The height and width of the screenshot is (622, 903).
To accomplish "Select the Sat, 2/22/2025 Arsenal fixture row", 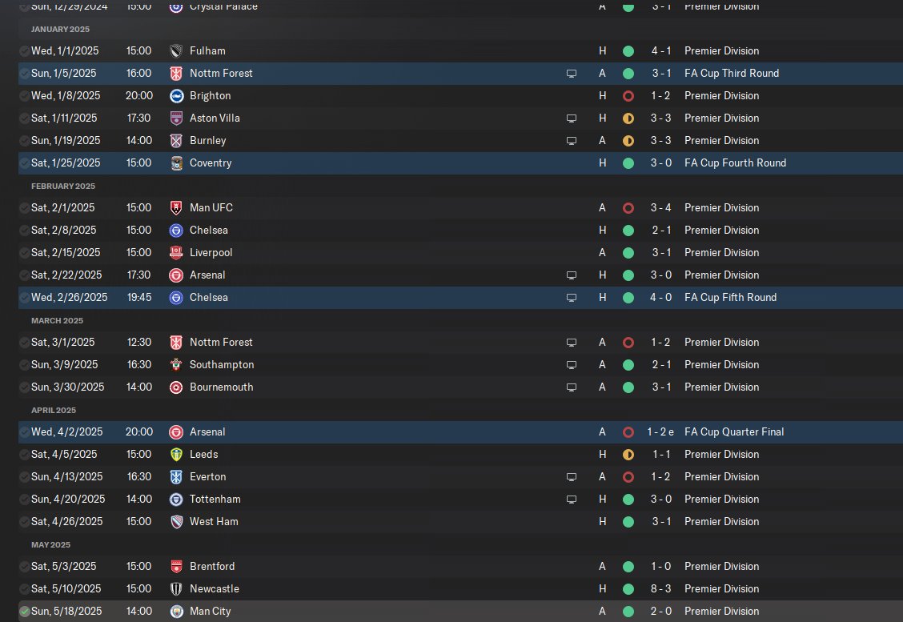I will pos(461,275).
